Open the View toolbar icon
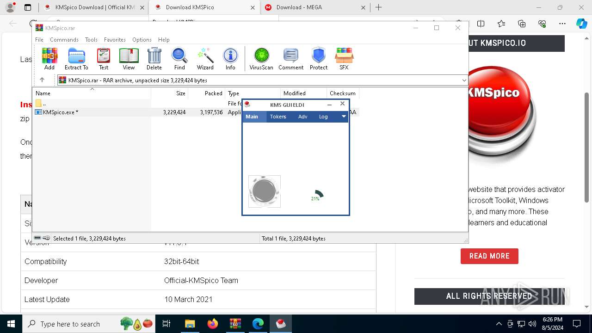The image size is (592, 333). point(129,59)
